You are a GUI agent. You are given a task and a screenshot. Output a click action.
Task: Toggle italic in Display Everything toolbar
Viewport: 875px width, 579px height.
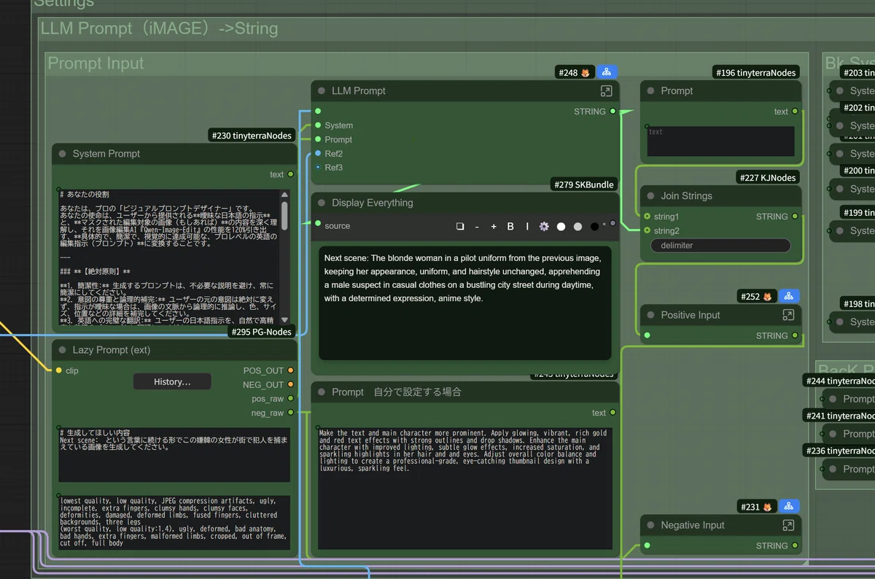[527, 226]
